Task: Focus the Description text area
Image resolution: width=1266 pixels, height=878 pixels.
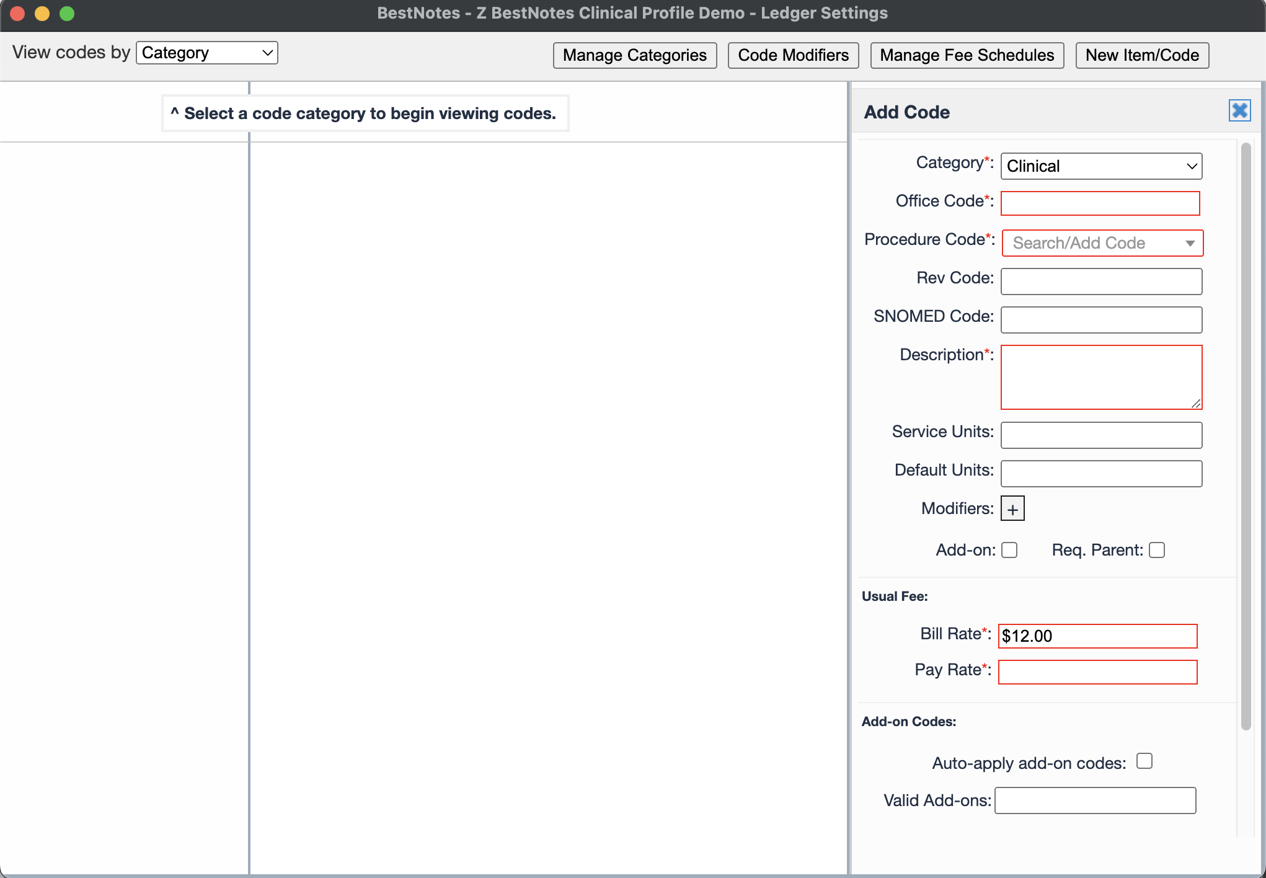Action: point(1101,377)
